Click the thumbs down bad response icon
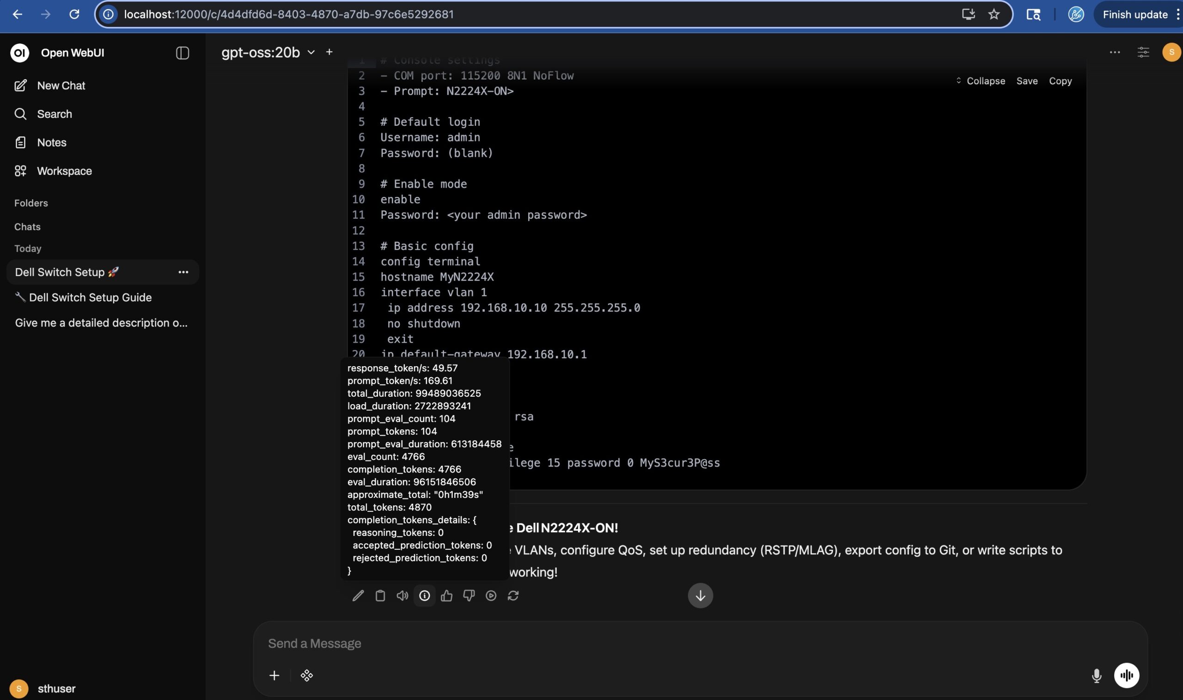1183x700 pixels. click(x=469, y=596)
